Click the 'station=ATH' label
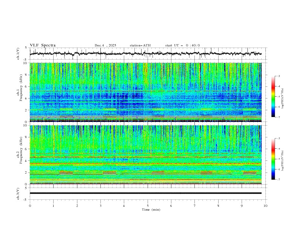The width and height of the screenshot is (299, 231). pyautogui.click(x=140, y=45)
